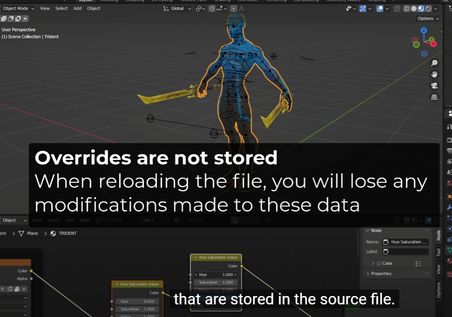Open gizmo options dropdown arrow
The height and width of the screenshot is (317, 452).
point(370,9)
